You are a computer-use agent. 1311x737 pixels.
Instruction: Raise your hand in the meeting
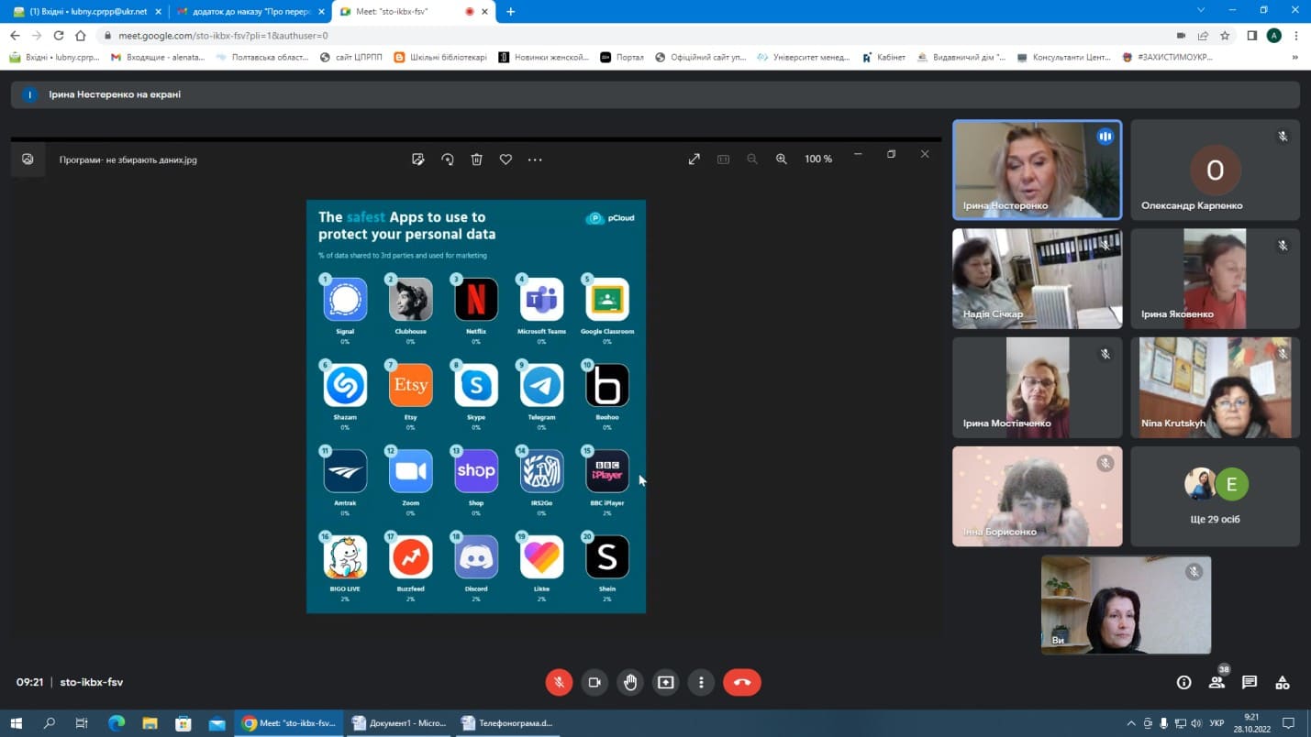tap(630, 682)
